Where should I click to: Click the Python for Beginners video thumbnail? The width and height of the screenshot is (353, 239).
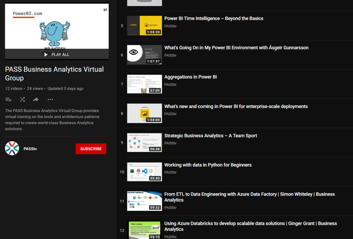pos(144,172)
